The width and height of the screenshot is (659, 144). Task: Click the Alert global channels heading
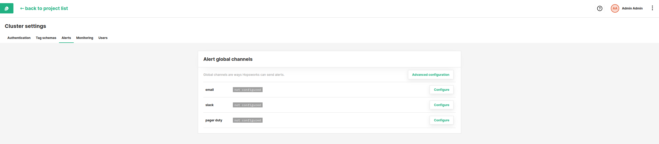click(228, 59)
